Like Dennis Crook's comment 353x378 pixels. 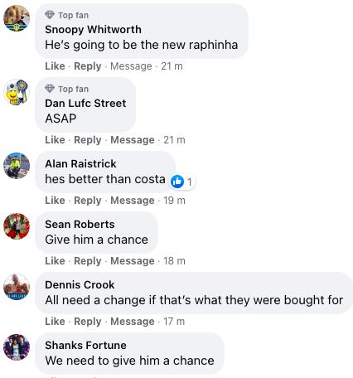55,322
